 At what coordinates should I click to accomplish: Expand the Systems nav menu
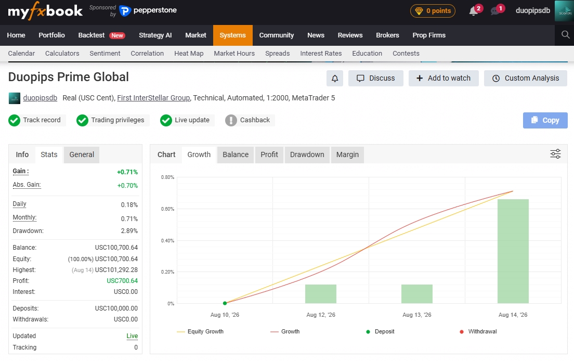[233, 35]
